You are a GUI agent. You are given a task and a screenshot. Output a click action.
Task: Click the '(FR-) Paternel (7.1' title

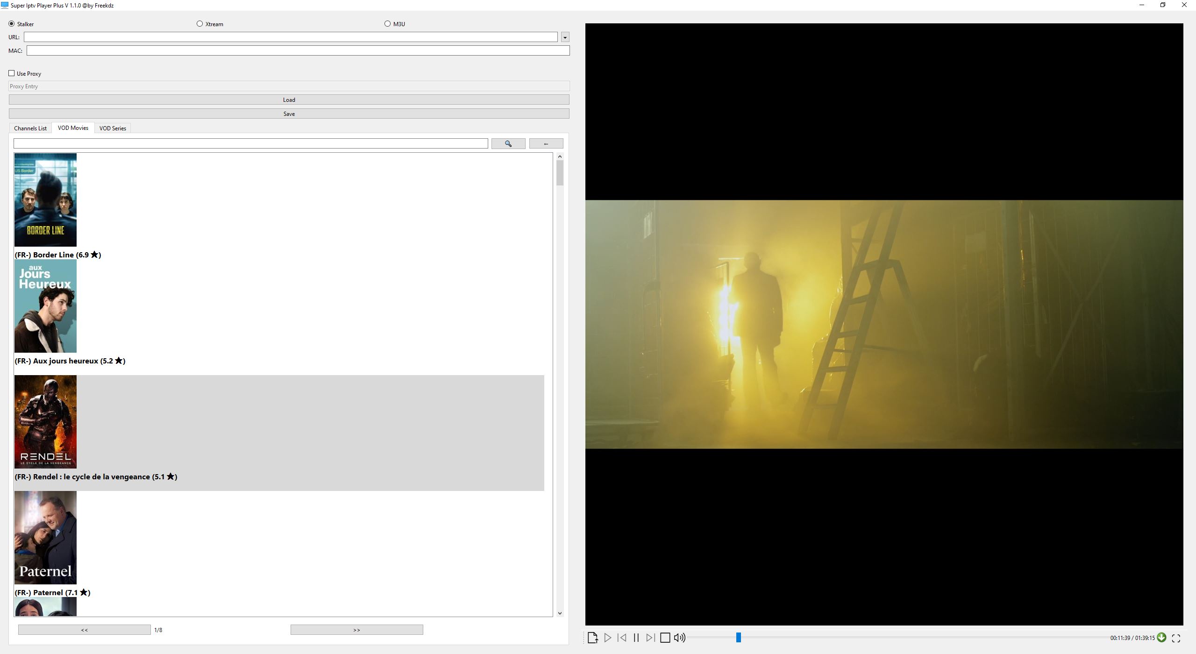click(x=52, y=593)
